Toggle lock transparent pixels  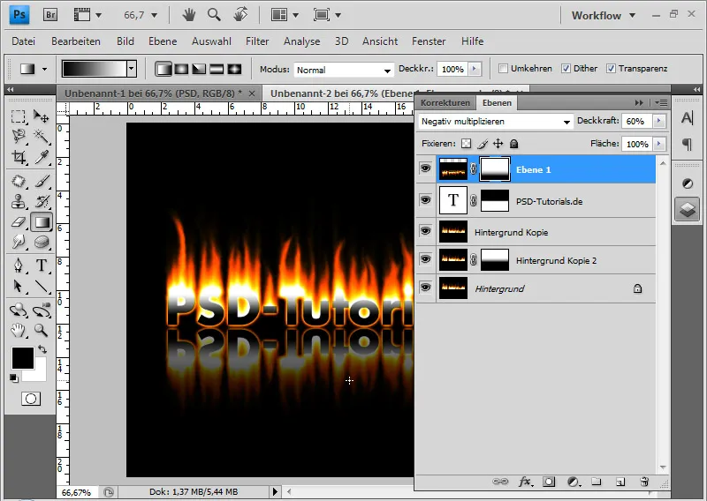[x=467, y=144]
